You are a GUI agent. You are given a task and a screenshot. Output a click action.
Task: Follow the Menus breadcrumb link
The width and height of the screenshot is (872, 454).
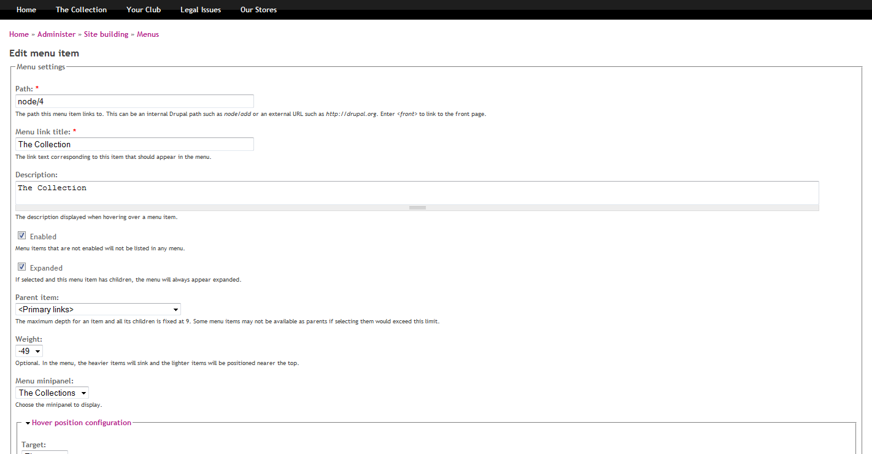pyautogui.click(x=147, y=34)
